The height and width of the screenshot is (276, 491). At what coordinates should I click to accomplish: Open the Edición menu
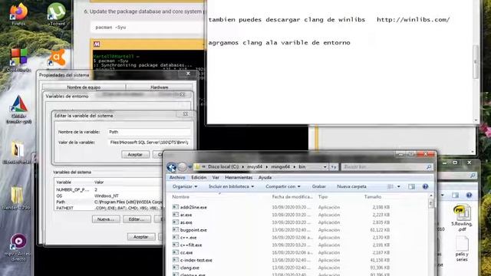click(199, 177)
